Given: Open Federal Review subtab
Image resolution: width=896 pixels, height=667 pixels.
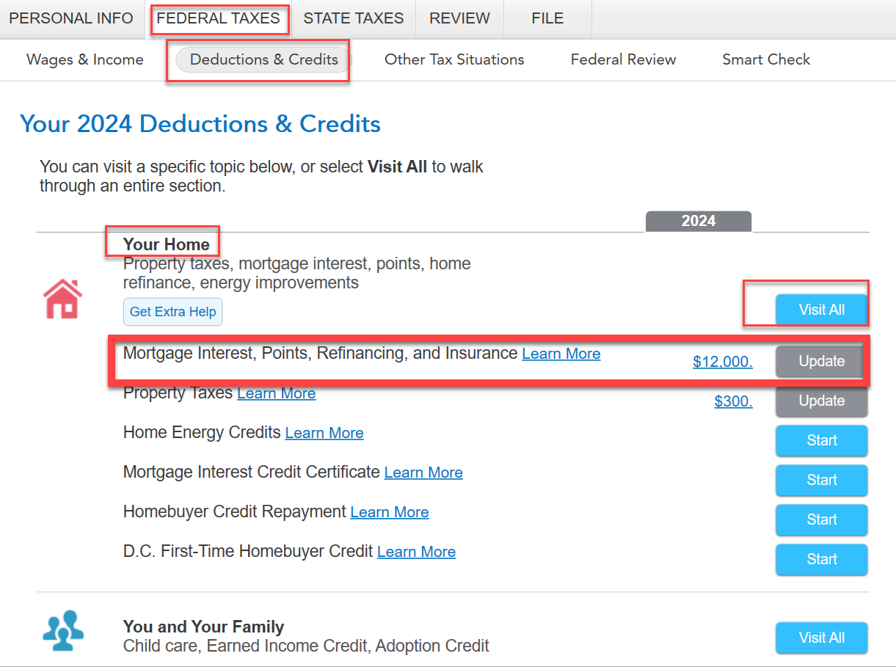Looking at the screenshot, I should (624, 59).
